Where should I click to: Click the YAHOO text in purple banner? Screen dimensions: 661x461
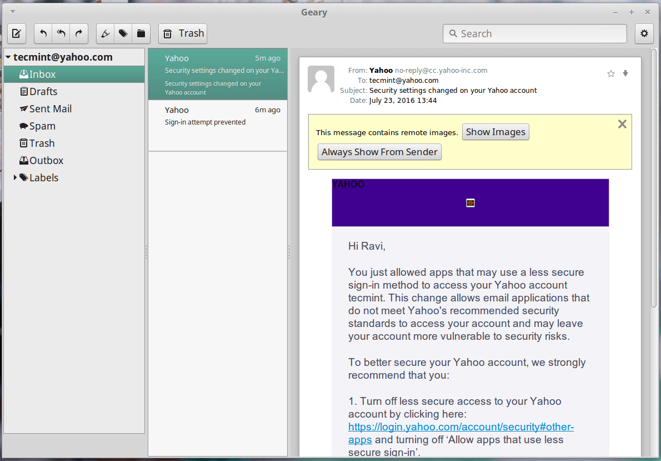[x=348, y=185]
